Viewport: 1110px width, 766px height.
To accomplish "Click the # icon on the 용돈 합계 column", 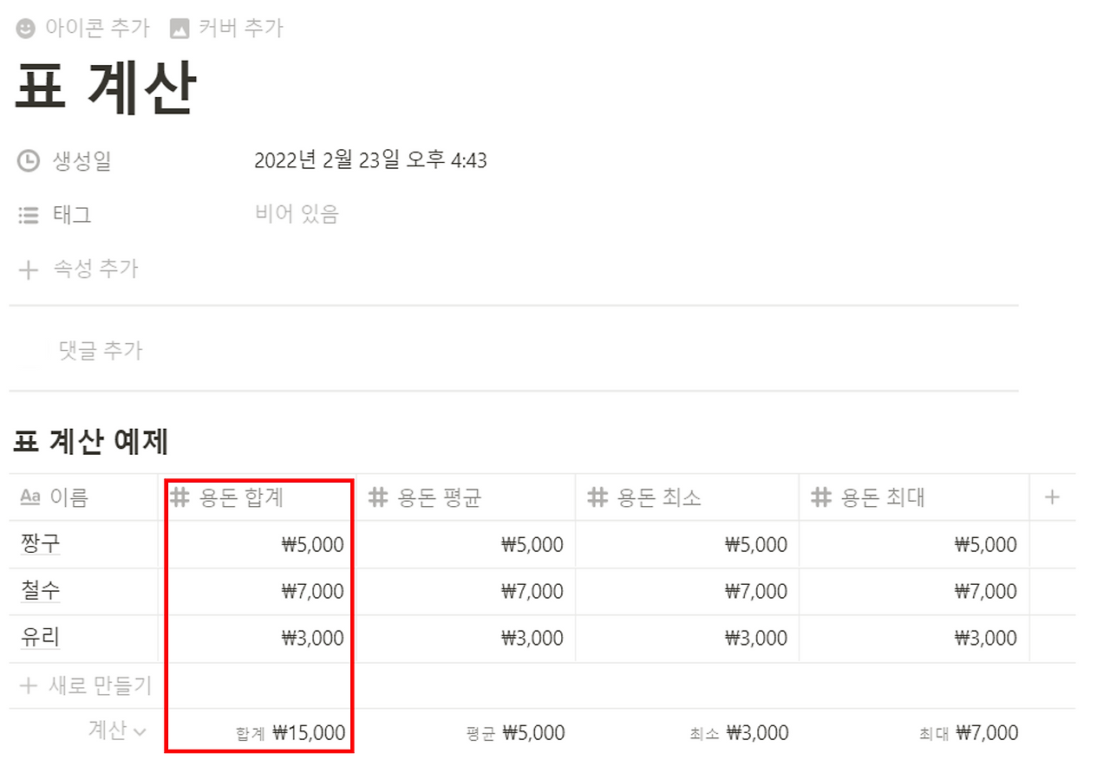I will [180, 497].
